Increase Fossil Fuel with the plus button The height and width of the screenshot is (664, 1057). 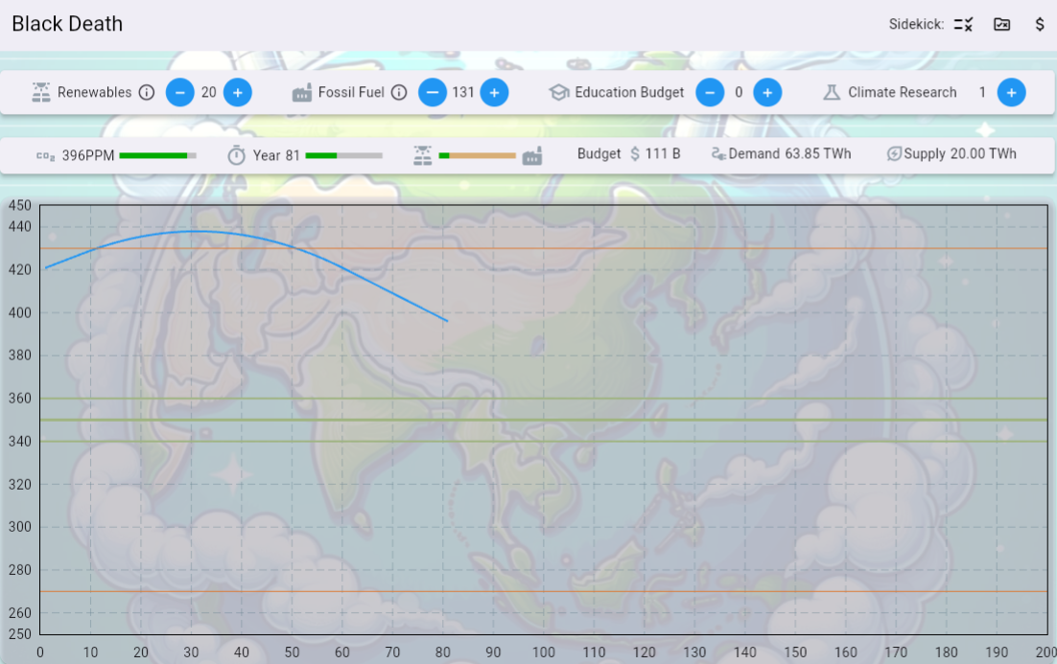click(495, 92)
